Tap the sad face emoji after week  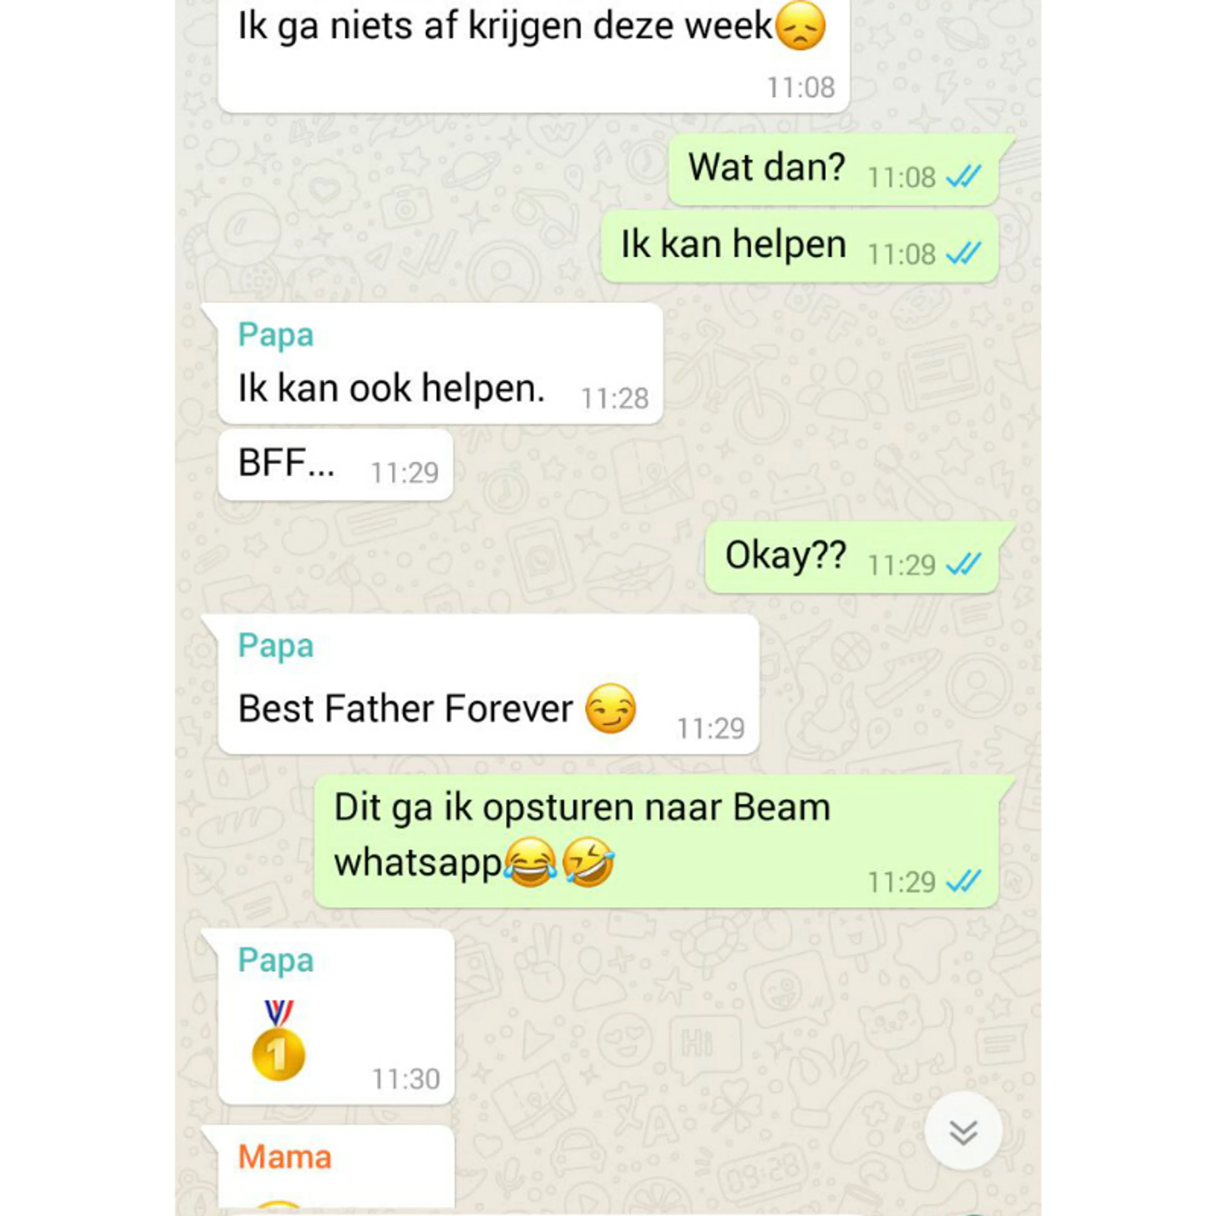tap(800, 26)
